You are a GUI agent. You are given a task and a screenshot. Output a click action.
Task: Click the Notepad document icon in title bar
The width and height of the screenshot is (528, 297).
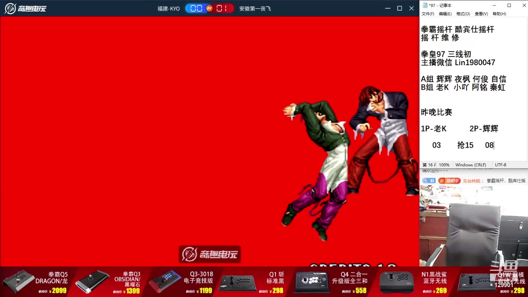click(x=424, y=5)
